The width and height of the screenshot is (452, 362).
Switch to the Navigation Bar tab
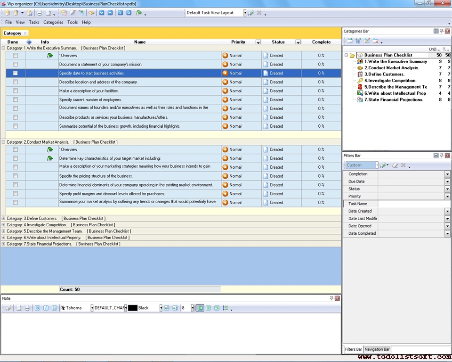377,349
